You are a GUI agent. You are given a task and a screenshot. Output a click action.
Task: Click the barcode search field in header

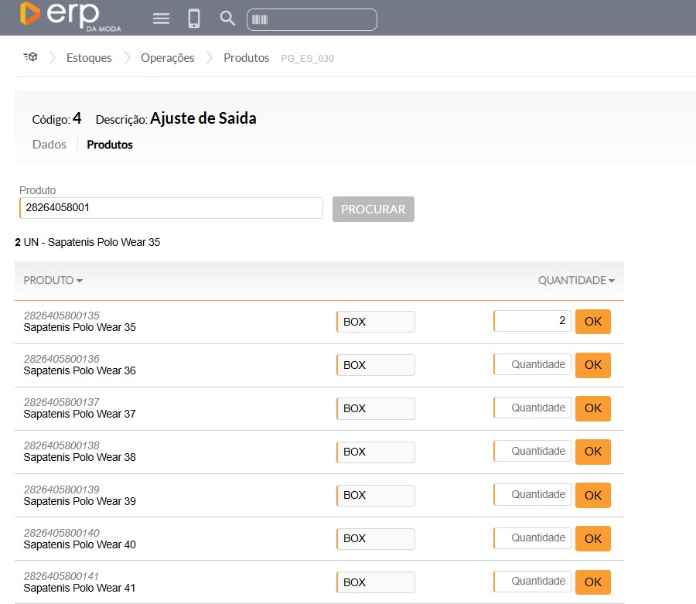pos(312,19)
